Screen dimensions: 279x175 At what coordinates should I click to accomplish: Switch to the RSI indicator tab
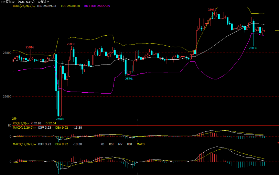(x=111, y=144)
